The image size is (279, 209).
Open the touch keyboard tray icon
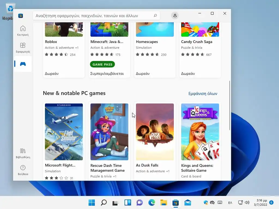click(220, 202)
